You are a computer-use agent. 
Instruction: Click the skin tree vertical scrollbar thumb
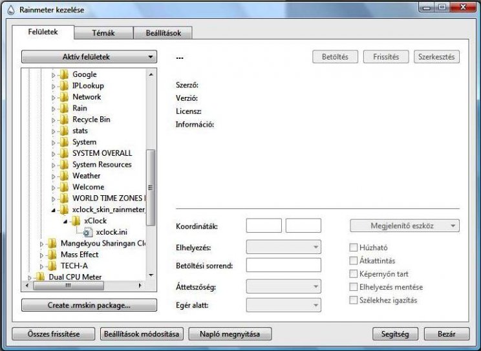151,187
